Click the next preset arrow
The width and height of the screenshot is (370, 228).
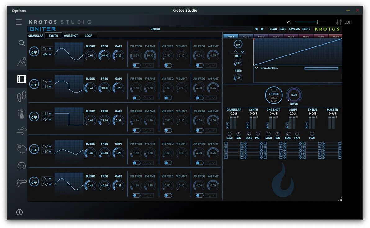click(262, 29)
